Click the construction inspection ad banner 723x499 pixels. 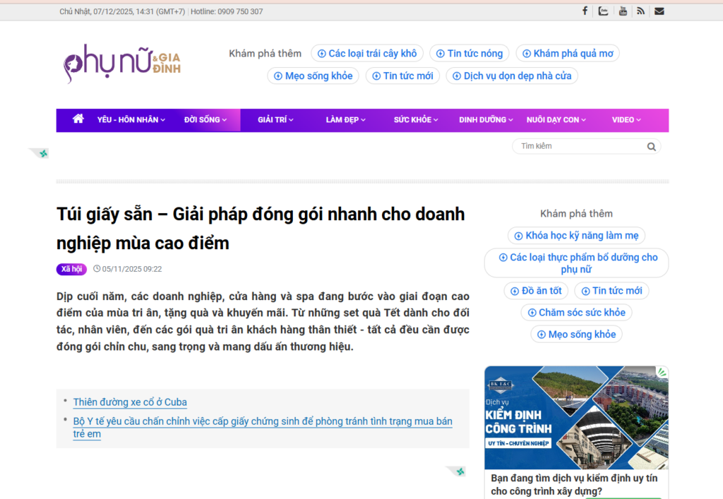[576, 416]
